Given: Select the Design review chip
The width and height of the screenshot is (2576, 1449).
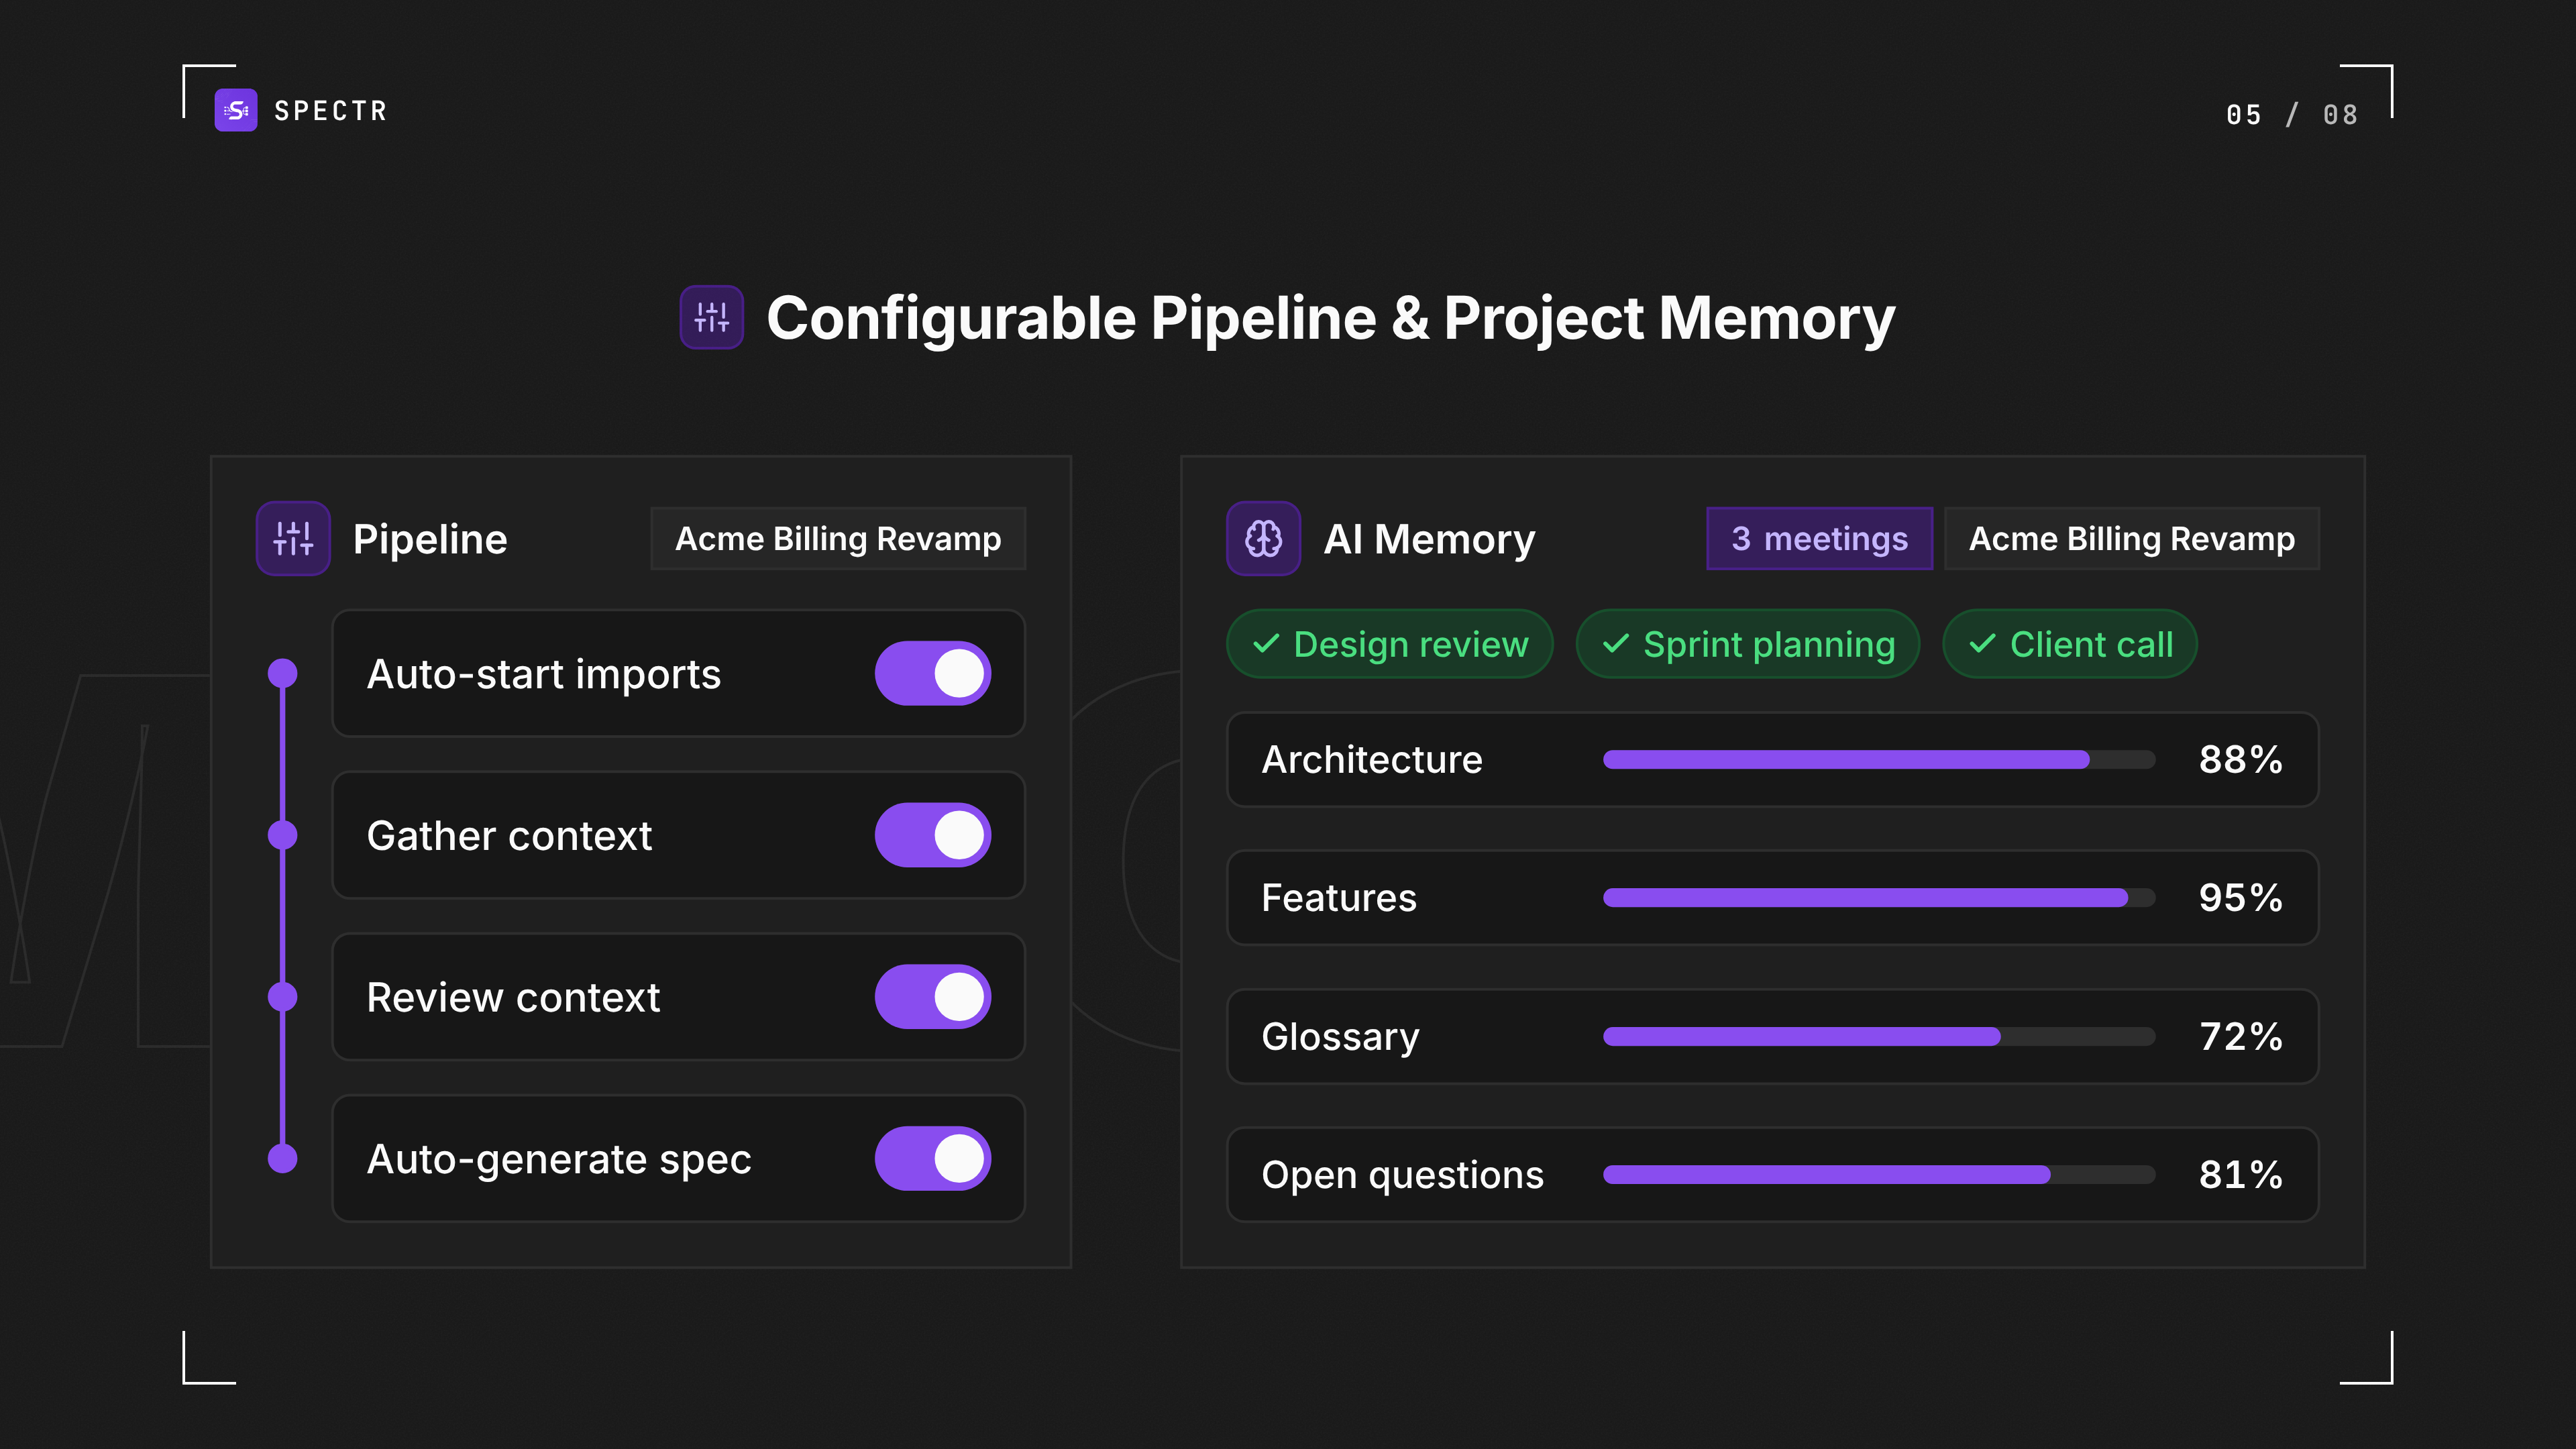Looking at the screenshot, I should point(1389,644).
